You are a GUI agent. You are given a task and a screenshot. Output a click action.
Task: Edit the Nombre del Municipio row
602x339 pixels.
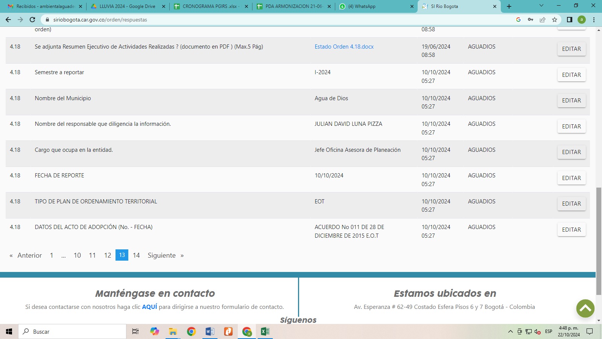571,101
